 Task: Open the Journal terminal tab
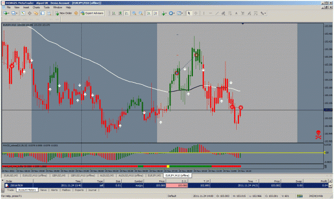[92, 190]
